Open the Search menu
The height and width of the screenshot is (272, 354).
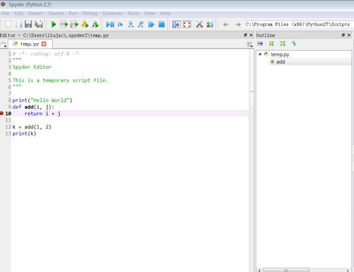click(x=35, y=13)
